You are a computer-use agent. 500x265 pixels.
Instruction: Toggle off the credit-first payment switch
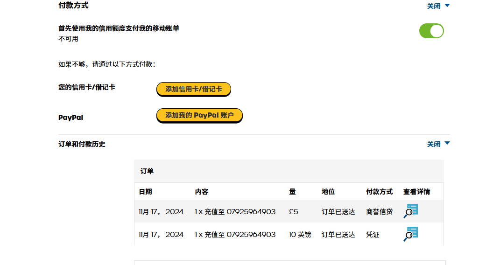coord(431,31)
